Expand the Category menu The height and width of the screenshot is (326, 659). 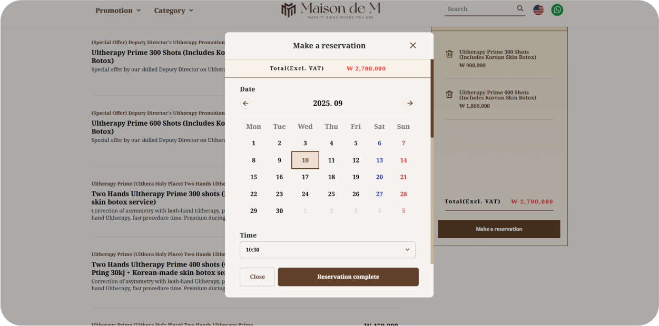(x=173, y=11)
